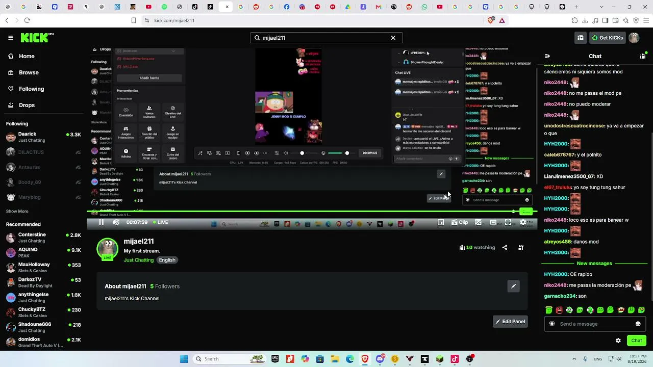Click the chat points icon in message box

(x=552, y=324)
